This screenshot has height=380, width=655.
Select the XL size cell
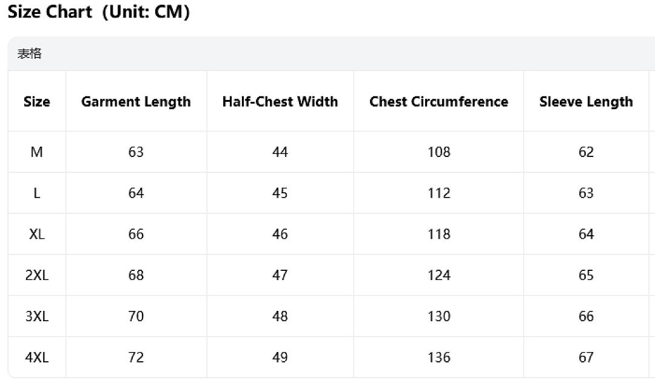click(37, 234)
